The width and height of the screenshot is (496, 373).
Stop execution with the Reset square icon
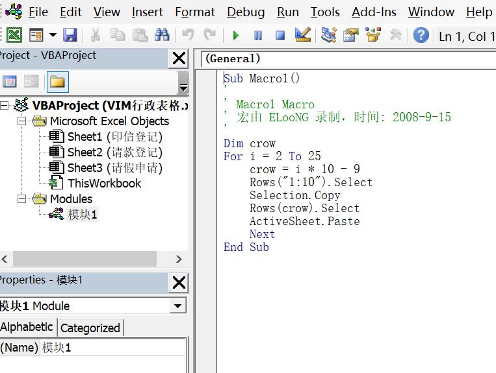tap(280, 35)
